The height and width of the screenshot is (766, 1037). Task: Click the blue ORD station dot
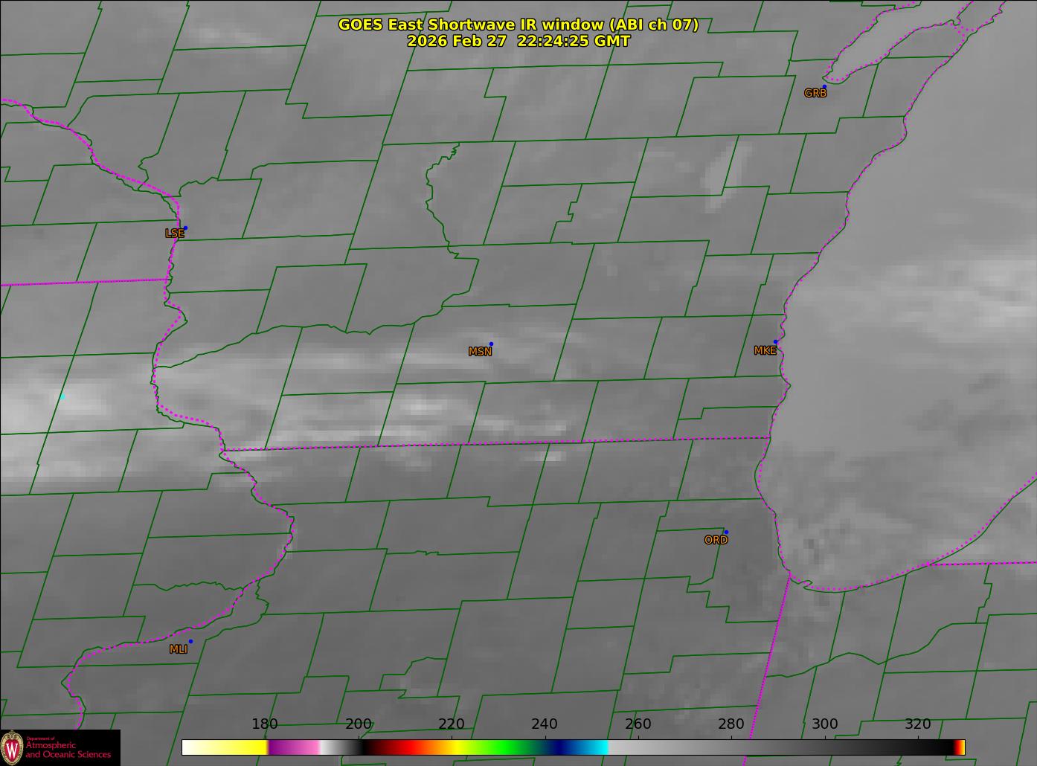tap(726, 532)
